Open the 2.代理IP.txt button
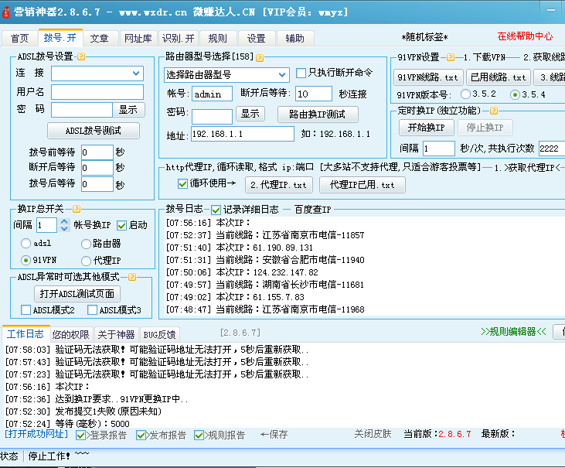Image resolution: width=565 pixels, height=468 pixels. coord(278,185)
